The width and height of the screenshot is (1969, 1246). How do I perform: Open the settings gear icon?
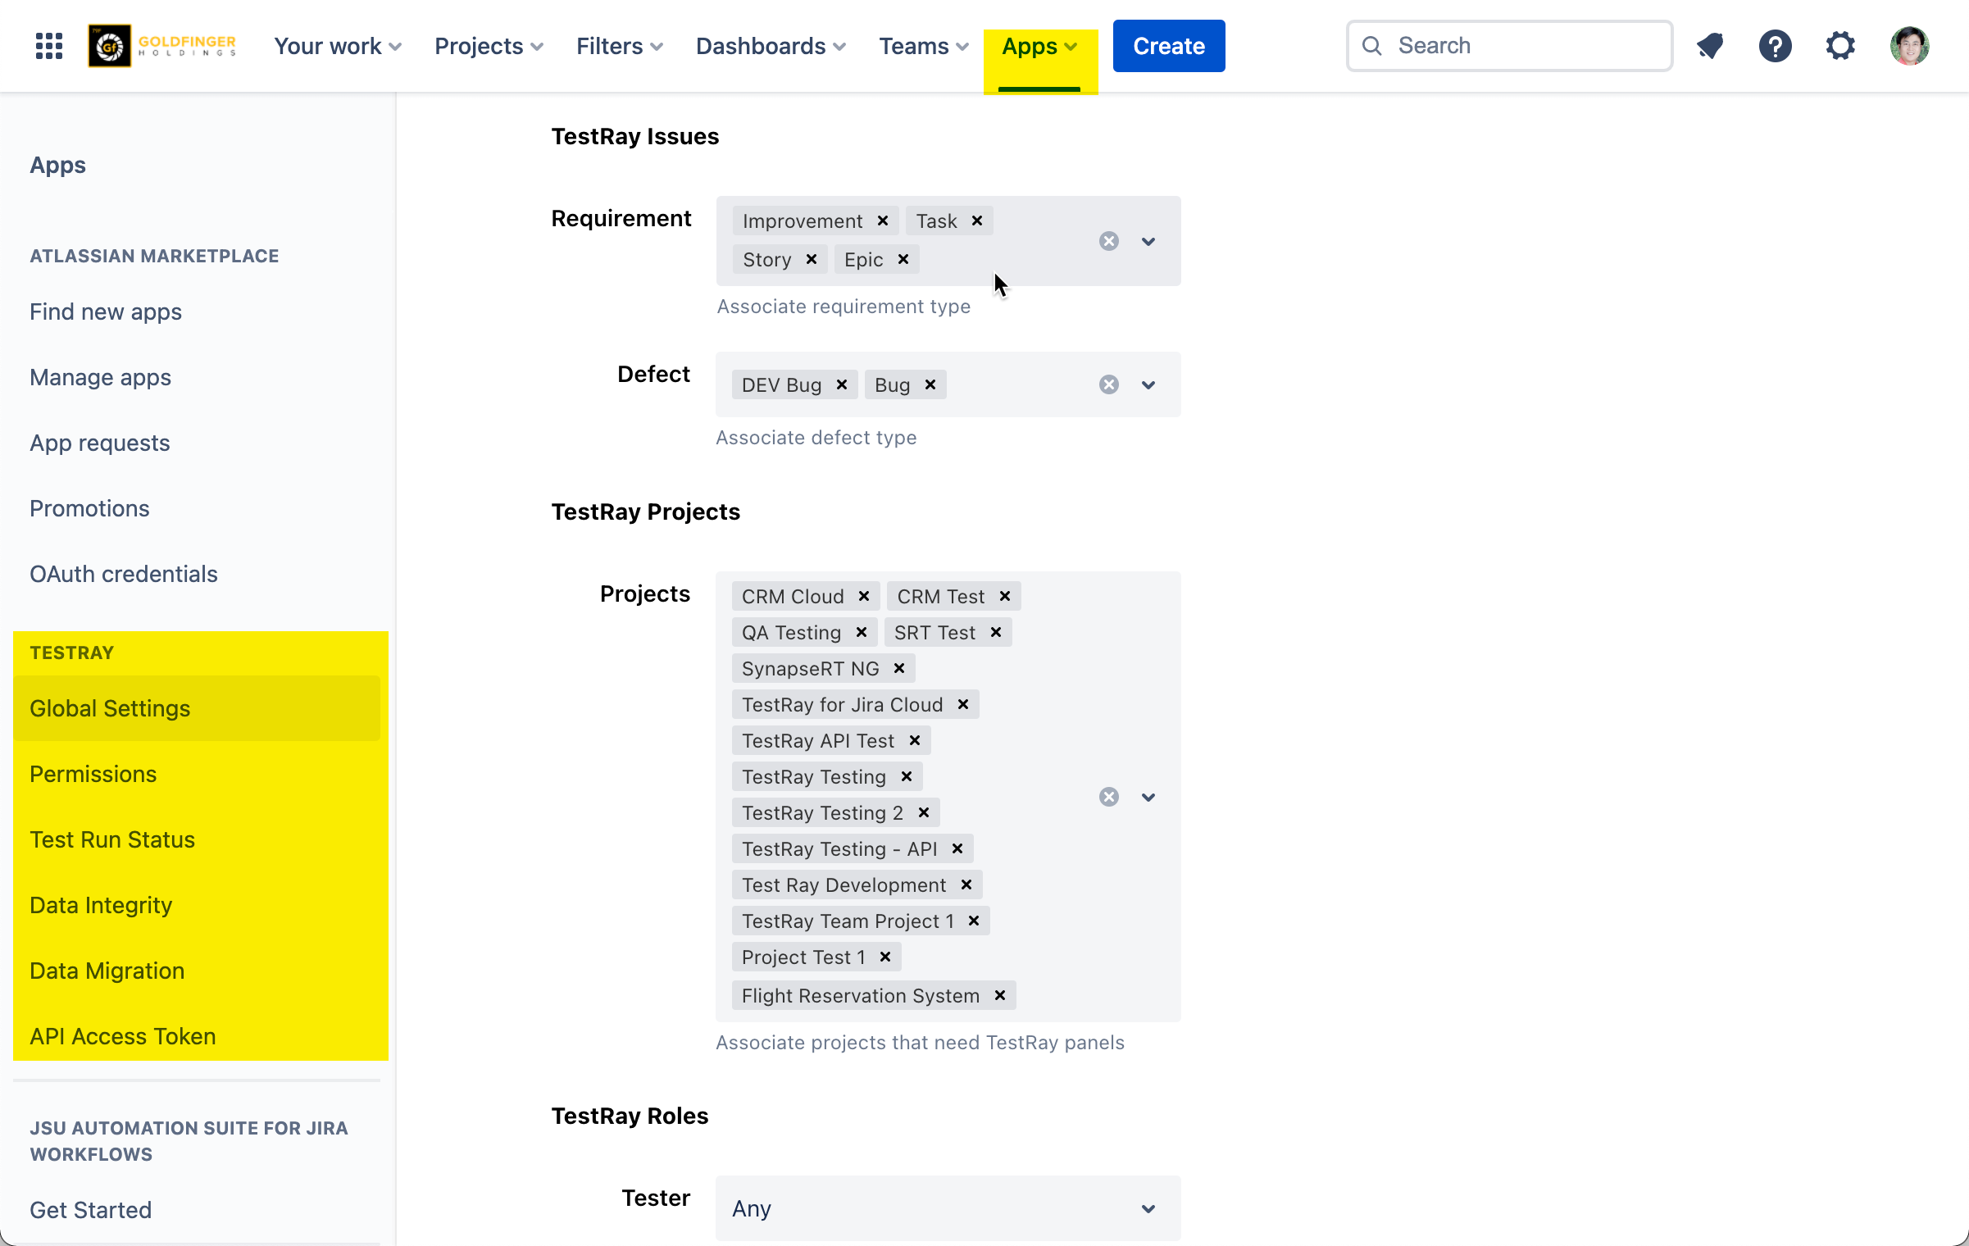[1840, 46]
